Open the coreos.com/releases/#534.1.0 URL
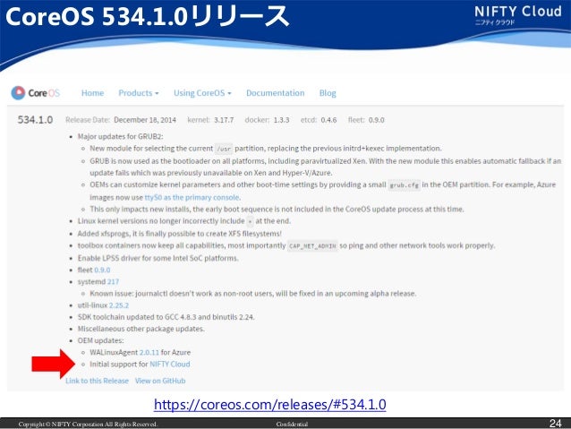The image size is (571, 429). [270, 405]
